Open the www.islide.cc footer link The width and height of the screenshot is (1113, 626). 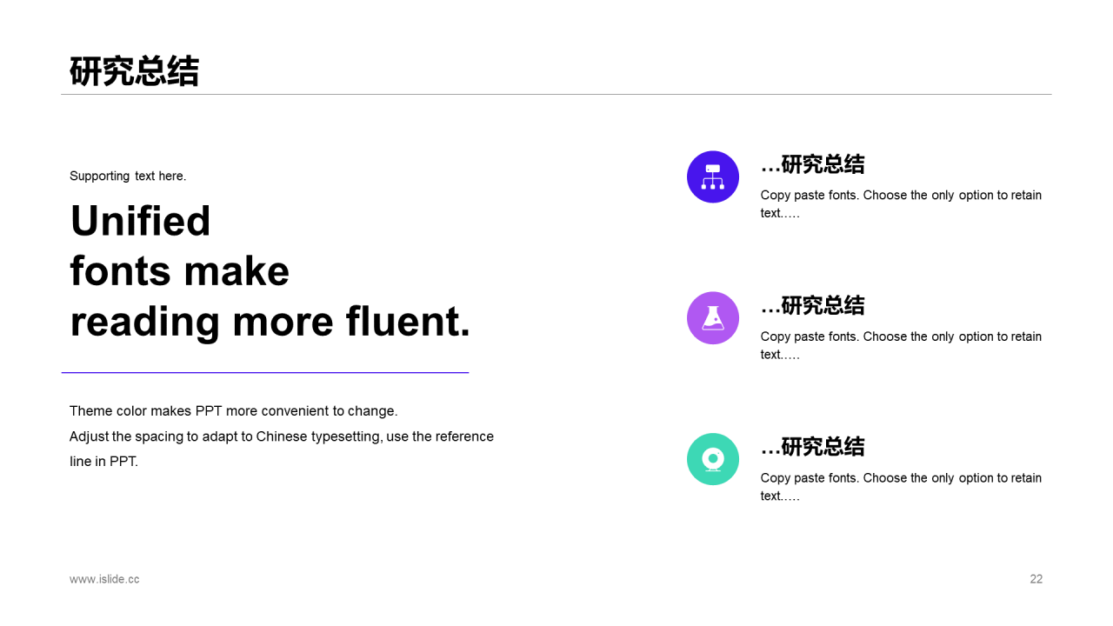(104, 579)
